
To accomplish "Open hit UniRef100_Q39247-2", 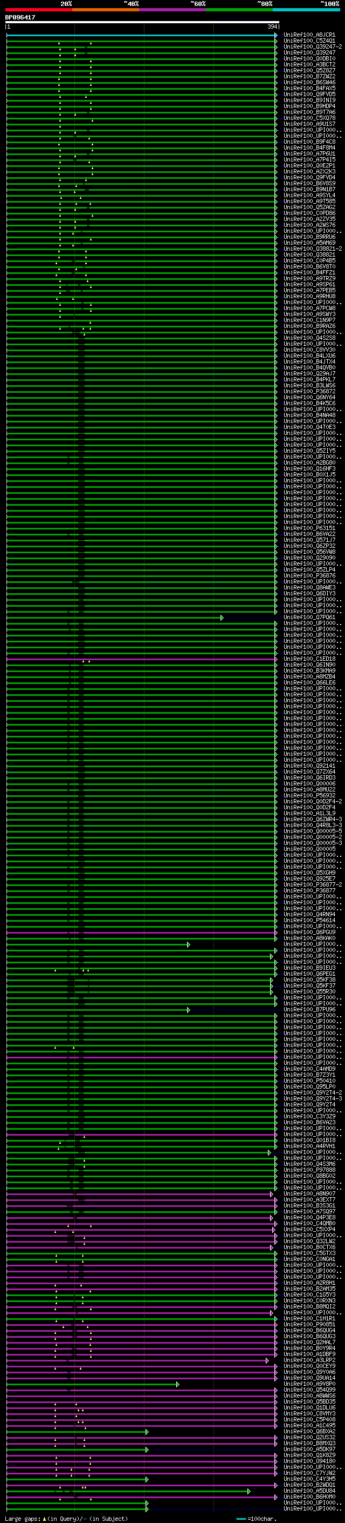I will click(x=313, y=46).
